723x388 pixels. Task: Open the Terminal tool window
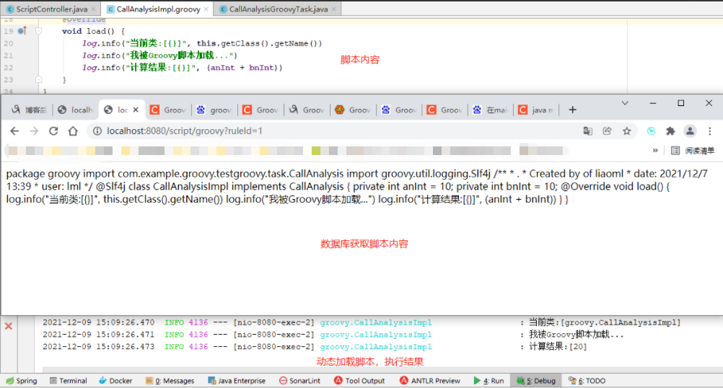pyautogui.click(x=69, y=381)
